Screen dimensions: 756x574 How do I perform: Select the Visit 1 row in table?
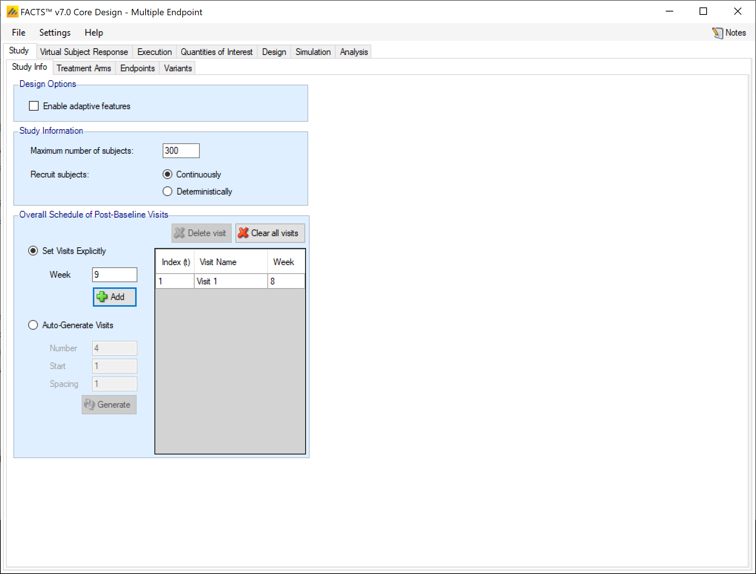coord(230,281)
